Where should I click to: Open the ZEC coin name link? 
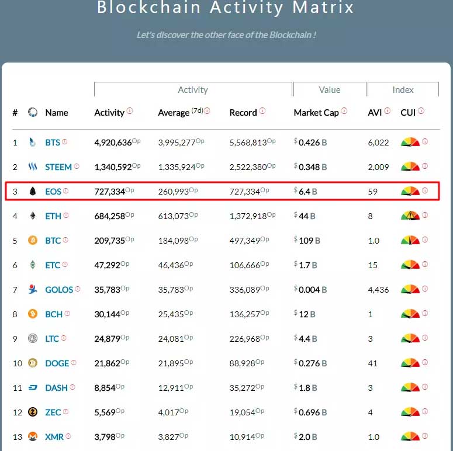tap(53, 412)
